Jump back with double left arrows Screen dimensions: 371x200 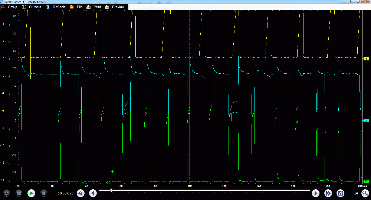pos(81,193)
